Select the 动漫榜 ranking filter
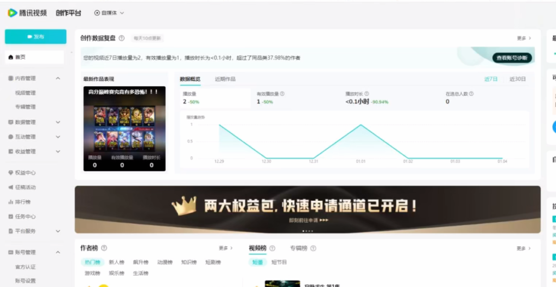 tap(165, 263)
